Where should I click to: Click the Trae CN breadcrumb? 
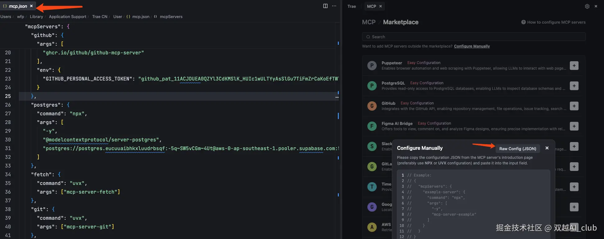pyautogui.click(x=100, y=16)
